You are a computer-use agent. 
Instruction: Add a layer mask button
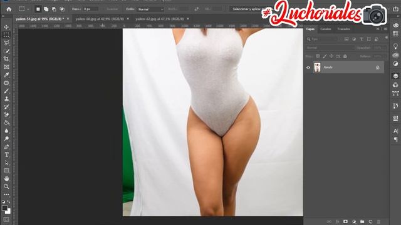(x=345, y=222)
